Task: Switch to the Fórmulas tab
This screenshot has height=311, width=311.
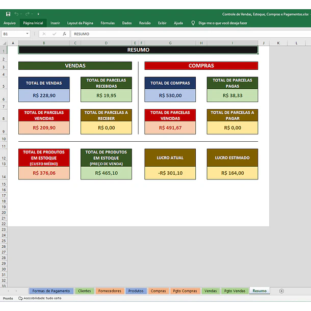Action: point(108,23)
